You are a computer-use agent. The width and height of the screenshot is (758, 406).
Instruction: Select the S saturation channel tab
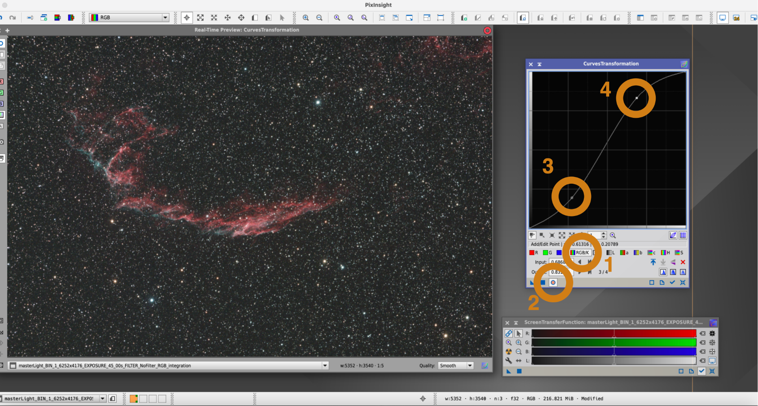[679, 253]
